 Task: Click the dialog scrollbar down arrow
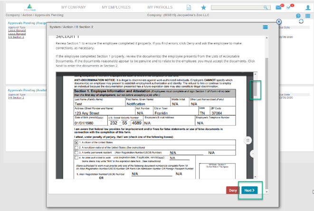(x=266, y=192)
